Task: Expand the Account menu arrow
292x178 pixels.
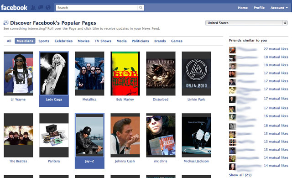Action: tap(287, 8)
